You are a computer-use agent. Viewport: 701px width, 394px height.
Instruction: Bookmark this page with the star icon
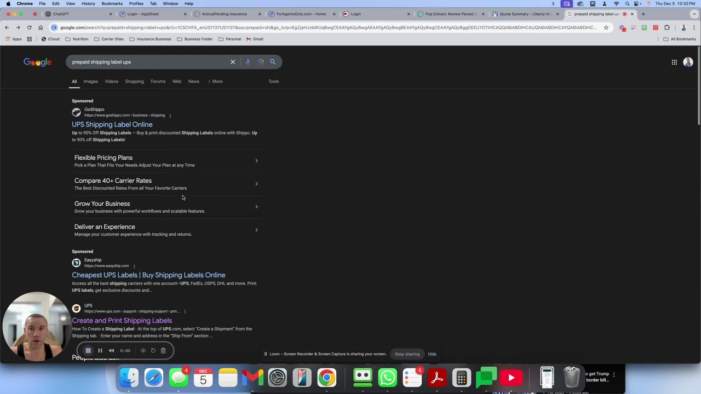pos(606,27)
